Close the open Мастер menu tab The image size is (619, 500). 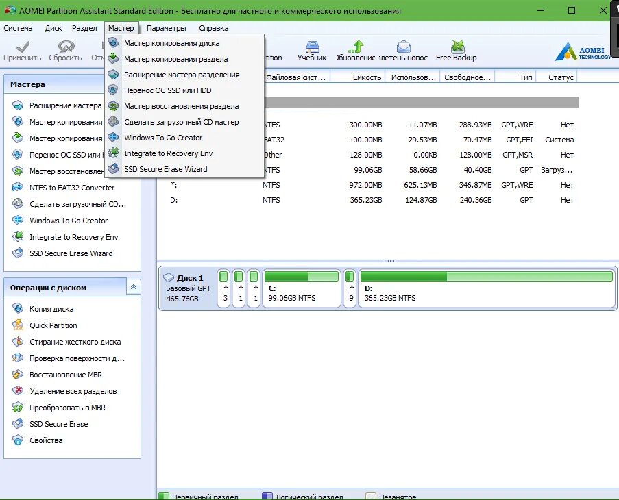tap(121, 28)
